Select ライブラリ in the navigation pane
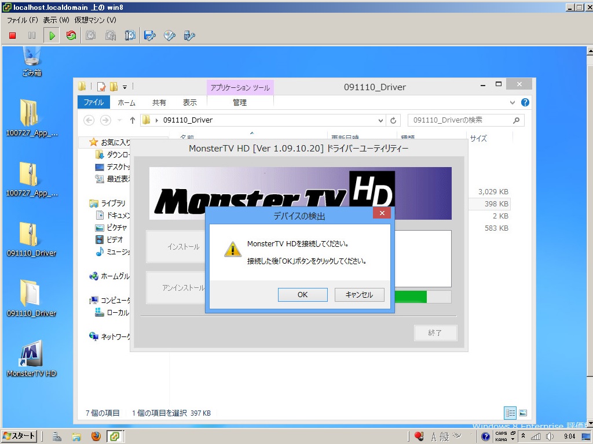Screen dimensions: 593x444 (107, 203)
